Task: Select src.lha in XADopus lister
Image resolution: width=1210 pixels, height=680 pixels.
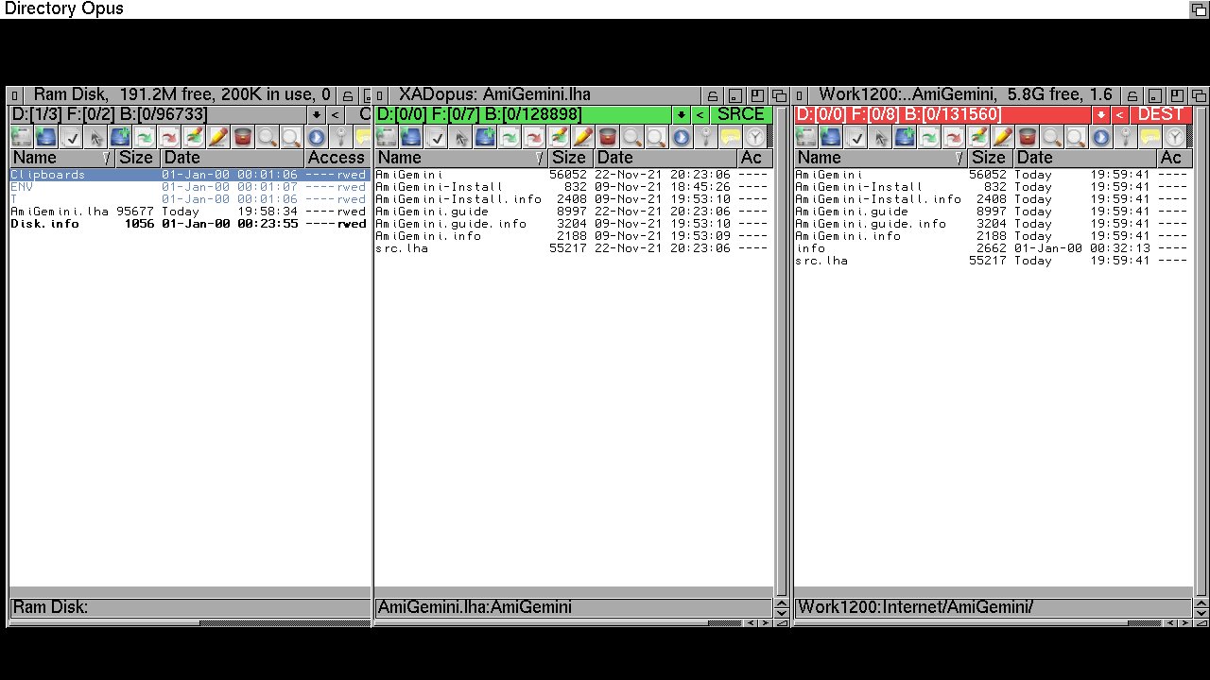Action: (573, 248)
